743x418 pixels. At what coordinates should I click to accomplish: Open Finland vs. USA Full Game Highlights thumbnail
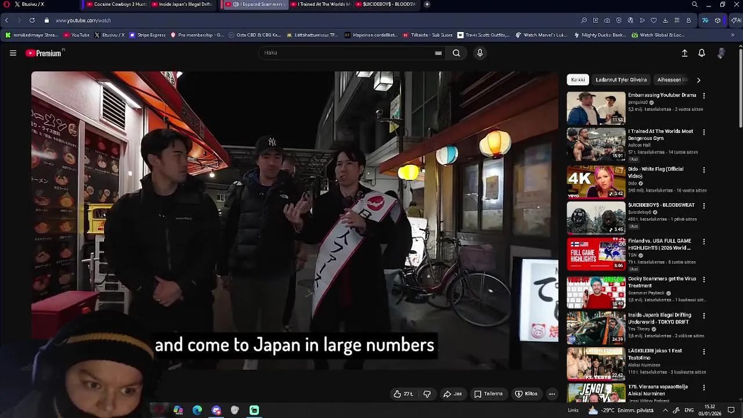596,254
